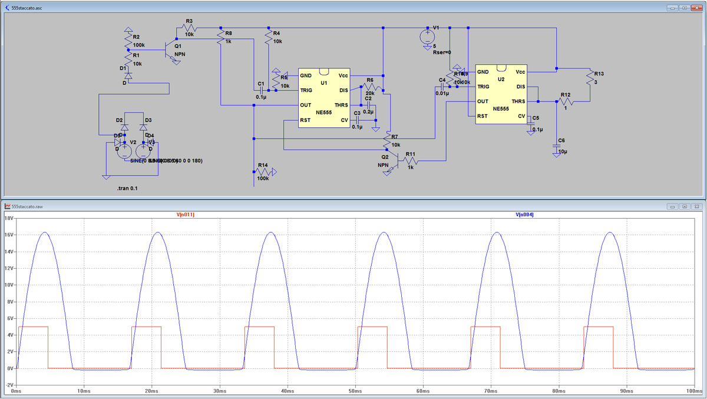Select the R2 100k resistor

(128, 40)
